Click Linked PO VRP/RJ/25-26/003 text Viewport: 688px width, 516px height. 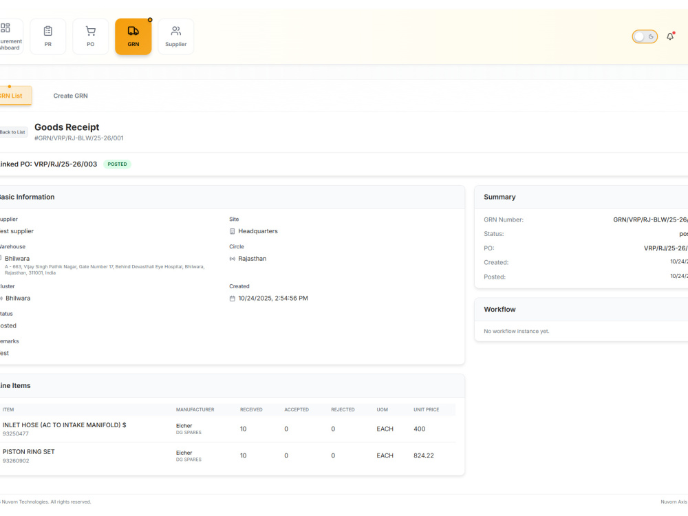click(x=47, y=164)
